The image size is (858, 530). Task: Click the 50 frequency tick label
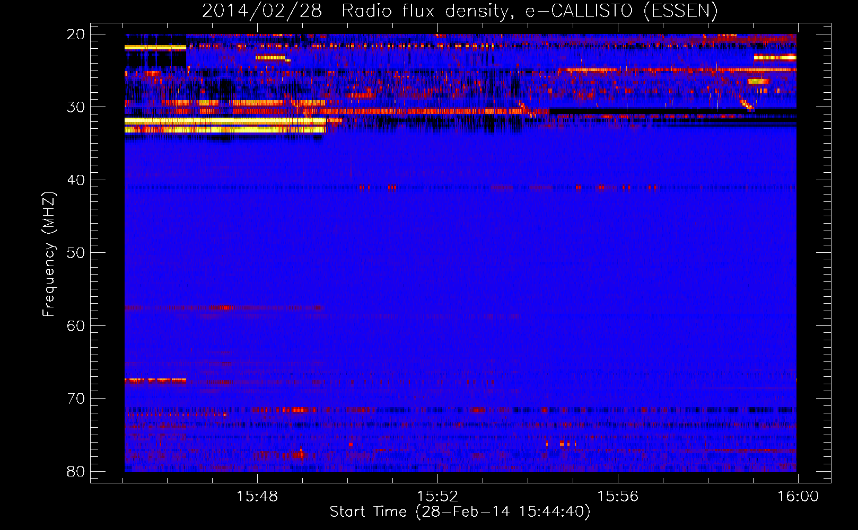[x=76, y=253]
